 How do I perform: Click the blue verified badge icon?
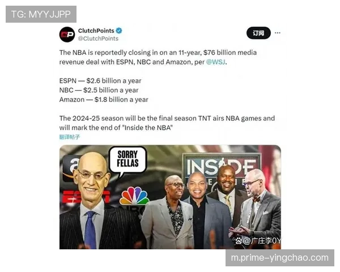(119, 31)
